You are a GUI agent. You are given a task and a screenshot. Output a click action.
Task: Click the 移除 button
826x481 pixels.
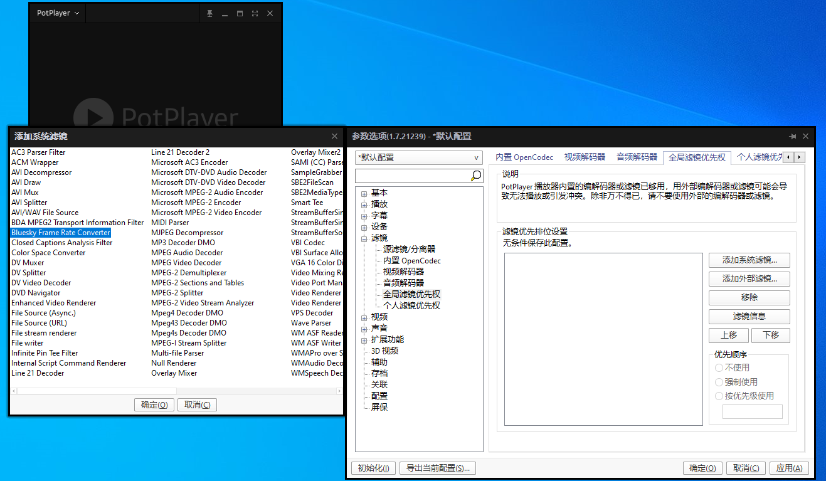[x=749, y=298]
